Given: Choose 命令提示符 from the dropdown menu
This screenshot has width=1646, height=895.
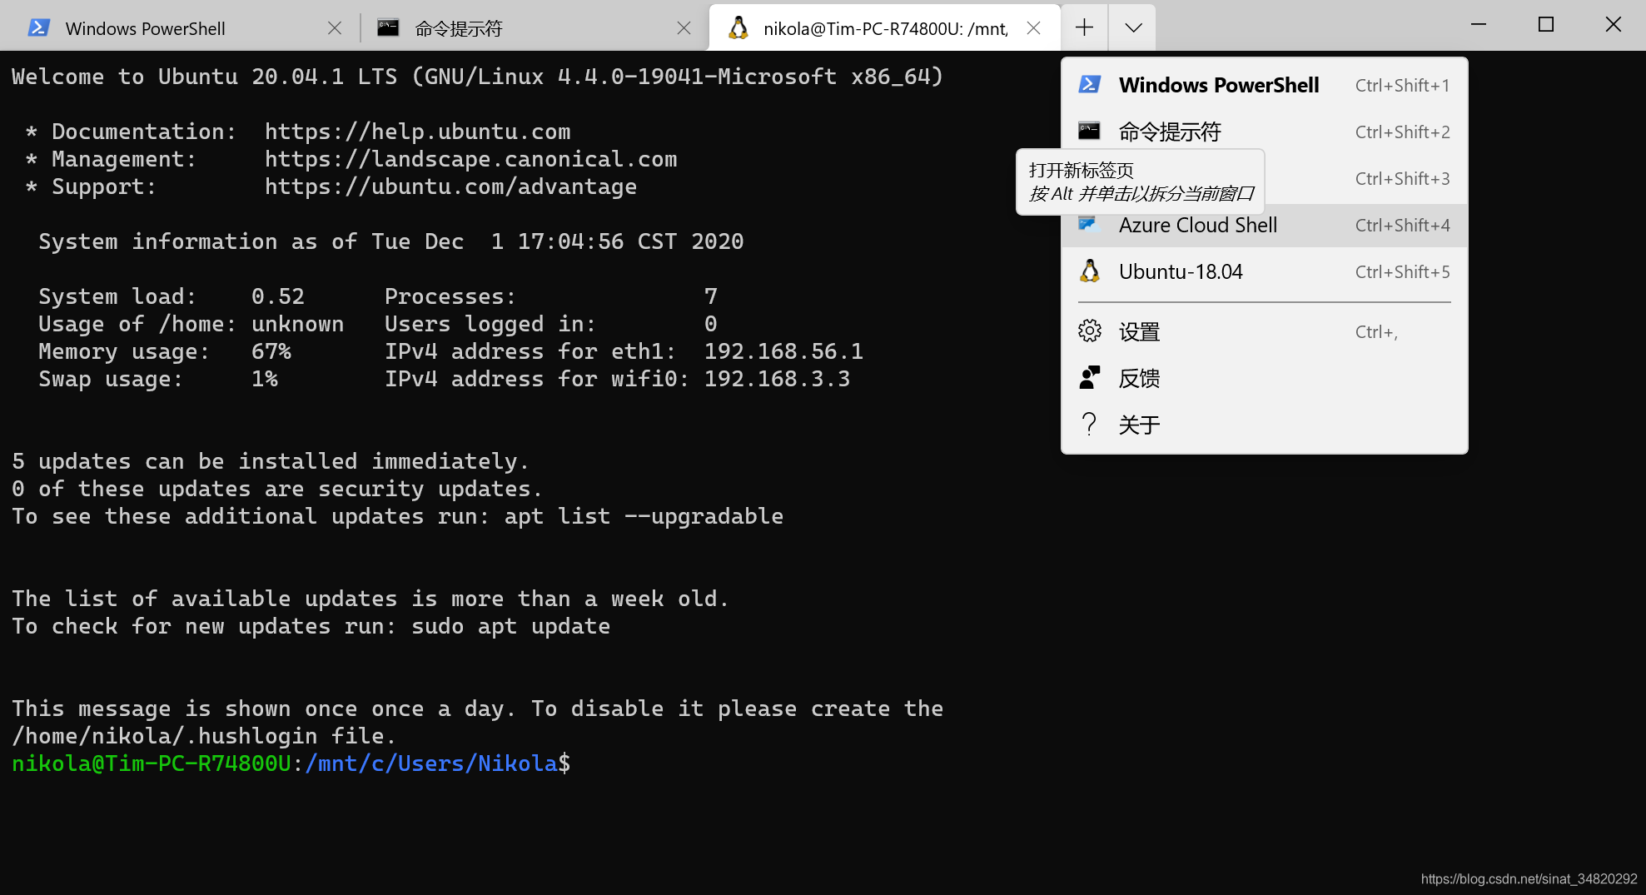Looking at the screenshot, I should pyautogui.click(x=1264, y=132).
